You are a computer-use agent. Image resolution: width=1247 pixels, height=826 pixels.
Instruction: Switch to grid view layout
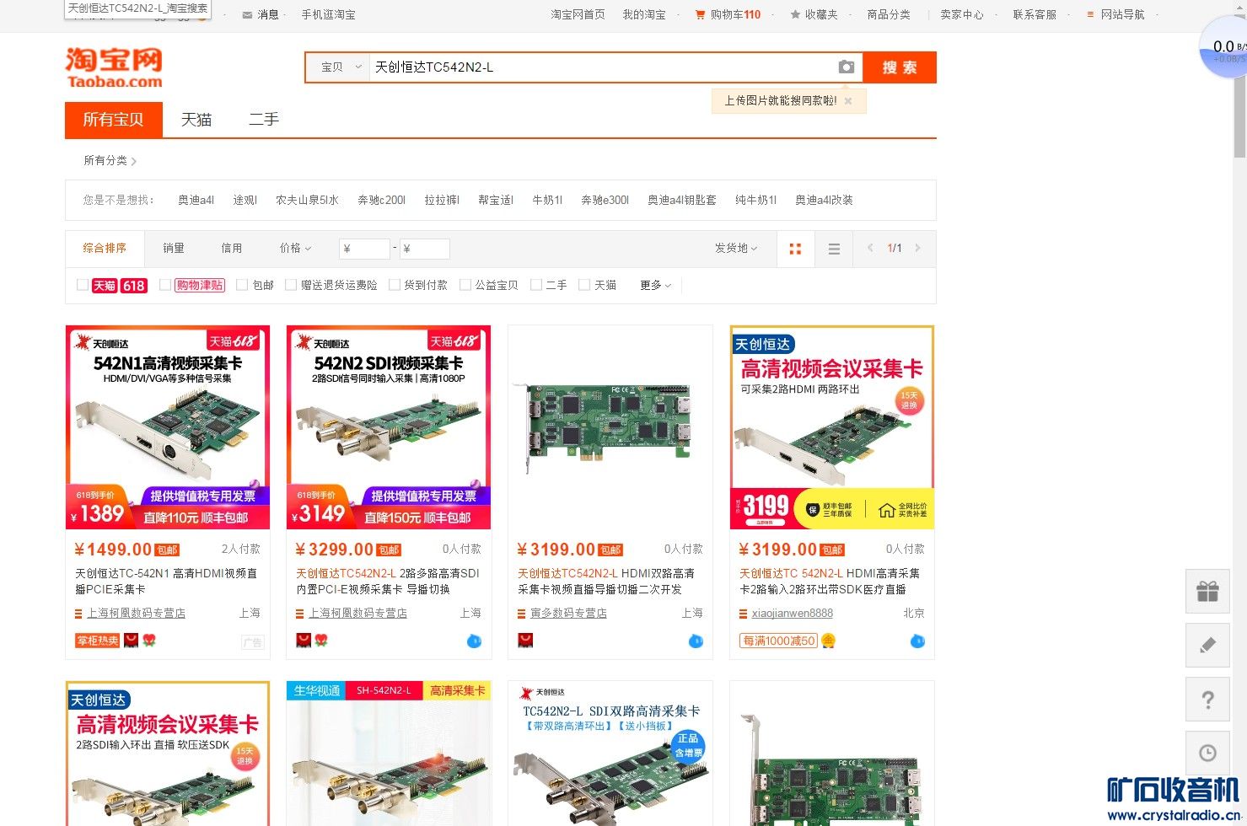795,249
